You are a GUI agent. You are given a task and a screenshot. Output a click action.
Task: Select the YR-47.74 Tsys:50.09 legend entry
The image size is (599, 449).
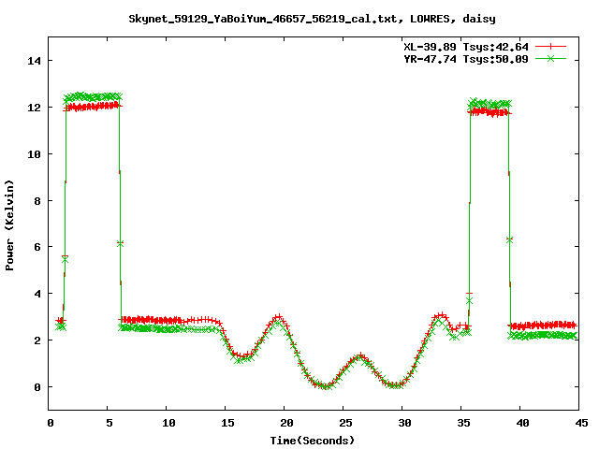[x=466, y=59]
